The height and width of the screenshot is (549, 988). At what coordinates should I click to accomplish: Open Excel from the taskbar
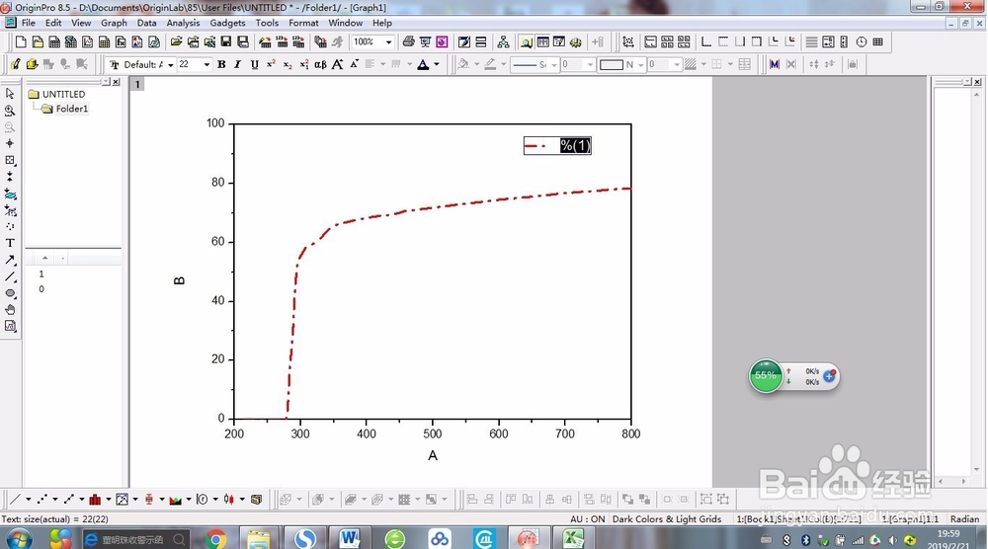tap(573, 539)
